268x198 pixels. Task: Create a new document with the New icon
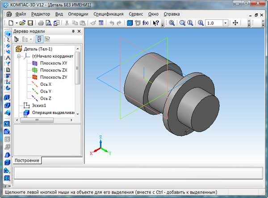point(11,23)
